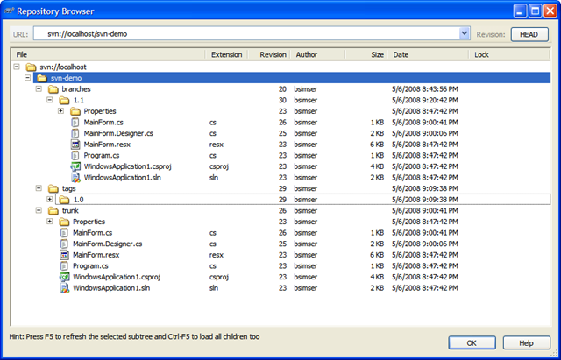The height and width of the screenshot is (360, 561).
Task: Collapse the svn://localhost root node
Action: 16,67
